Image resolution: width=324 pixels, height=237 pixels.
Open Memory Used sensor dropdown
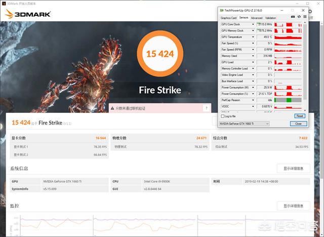pos(253,56)
